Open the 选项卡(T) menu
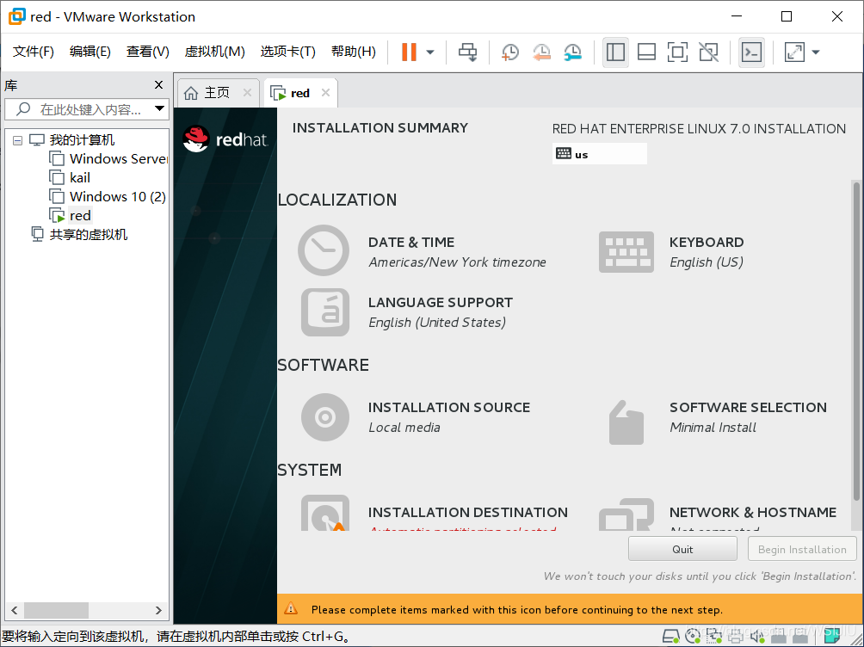Image resolution: width=864 pixels, height=647 pixels. tap(287, 52)
